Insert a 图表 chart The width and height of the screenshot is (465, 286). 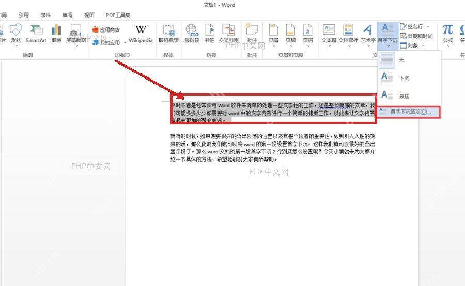click(56, 33)
